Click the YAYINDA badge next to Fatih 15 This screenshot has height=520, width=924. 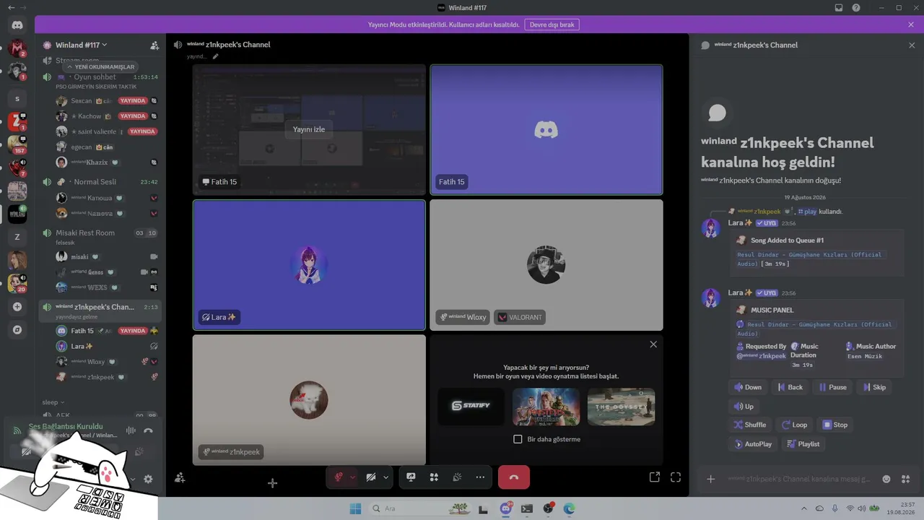133,331
